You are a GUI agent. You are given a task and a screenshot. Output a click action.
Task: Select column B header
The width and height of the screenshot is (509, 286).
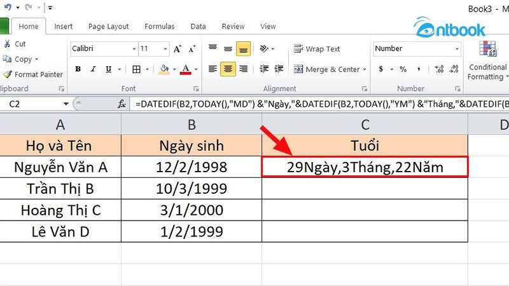click(192, 125)
